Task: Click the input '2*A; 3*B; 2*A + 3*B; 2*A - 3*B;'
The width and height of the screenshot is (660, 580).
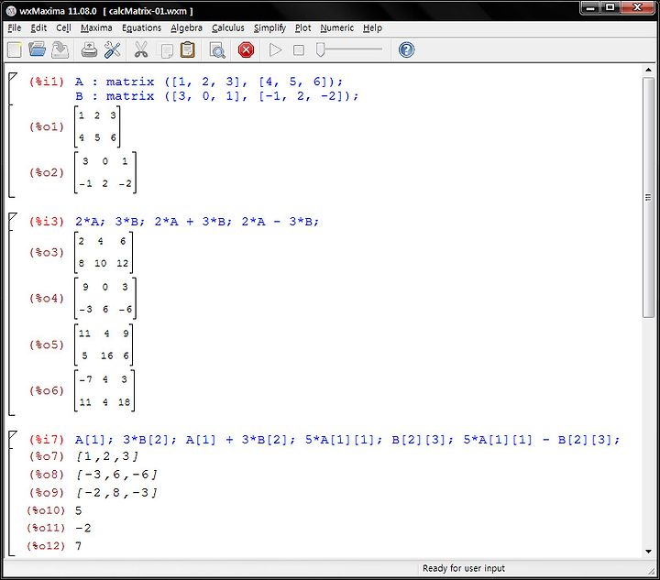Action: coord(197,222)
